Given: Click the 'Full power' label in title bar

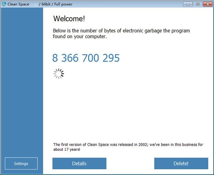Looking at the screenshot, I should pyautogui.click(x=63, y=4).
